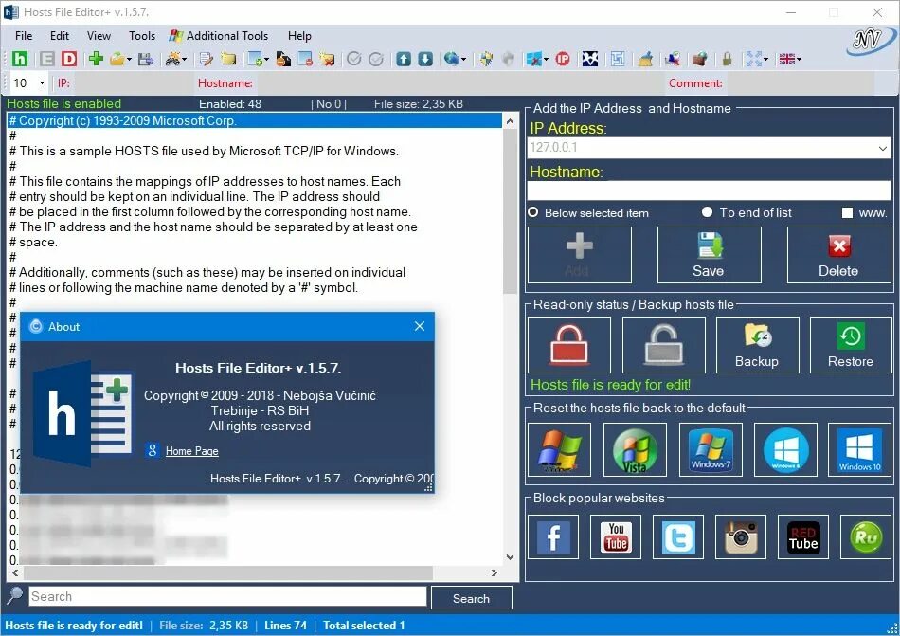Click the Restore button
The height and width of the screenshot is (636, 900).
(851, 345)
